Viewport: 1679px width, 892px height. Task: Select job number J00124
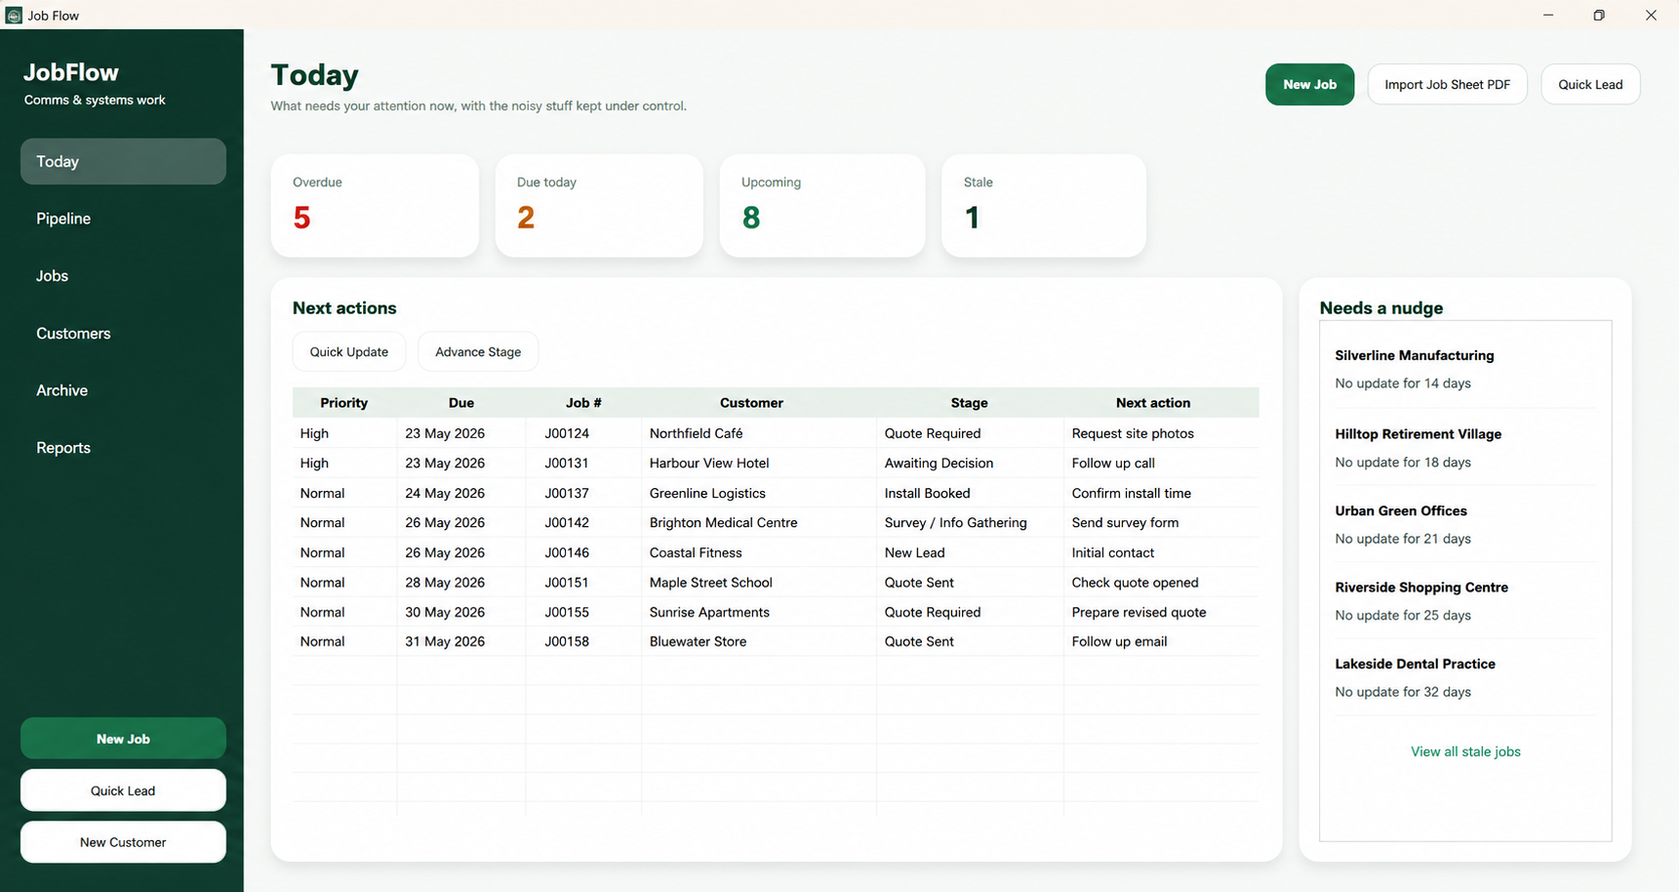[x=567, y=433]
